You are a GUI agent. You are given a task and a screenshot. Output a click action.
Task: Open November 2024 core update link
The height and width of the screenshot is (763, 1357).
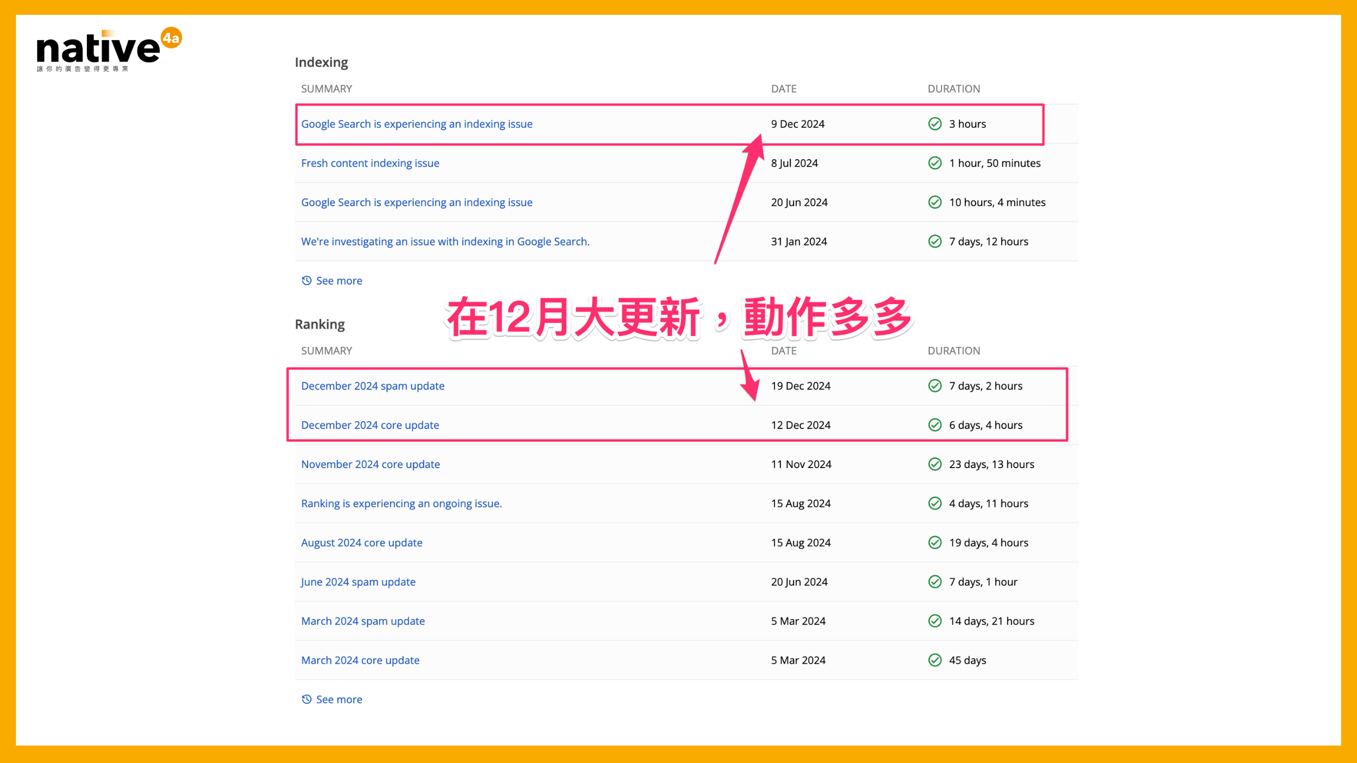click(x=370, y=464)
